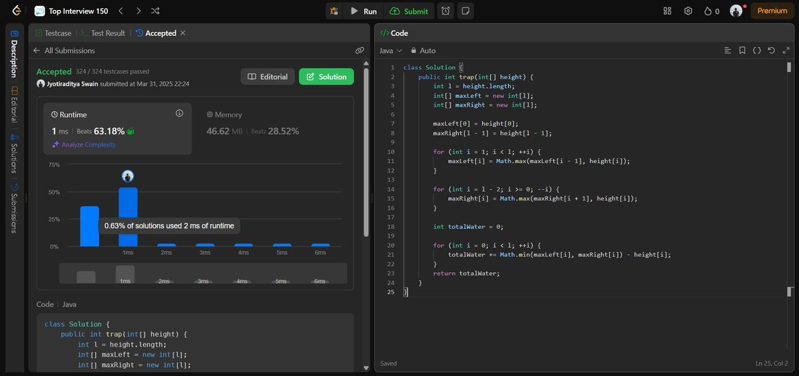Submit the solution
Viewport: 799px width, 376px height.
pos(409,11)
